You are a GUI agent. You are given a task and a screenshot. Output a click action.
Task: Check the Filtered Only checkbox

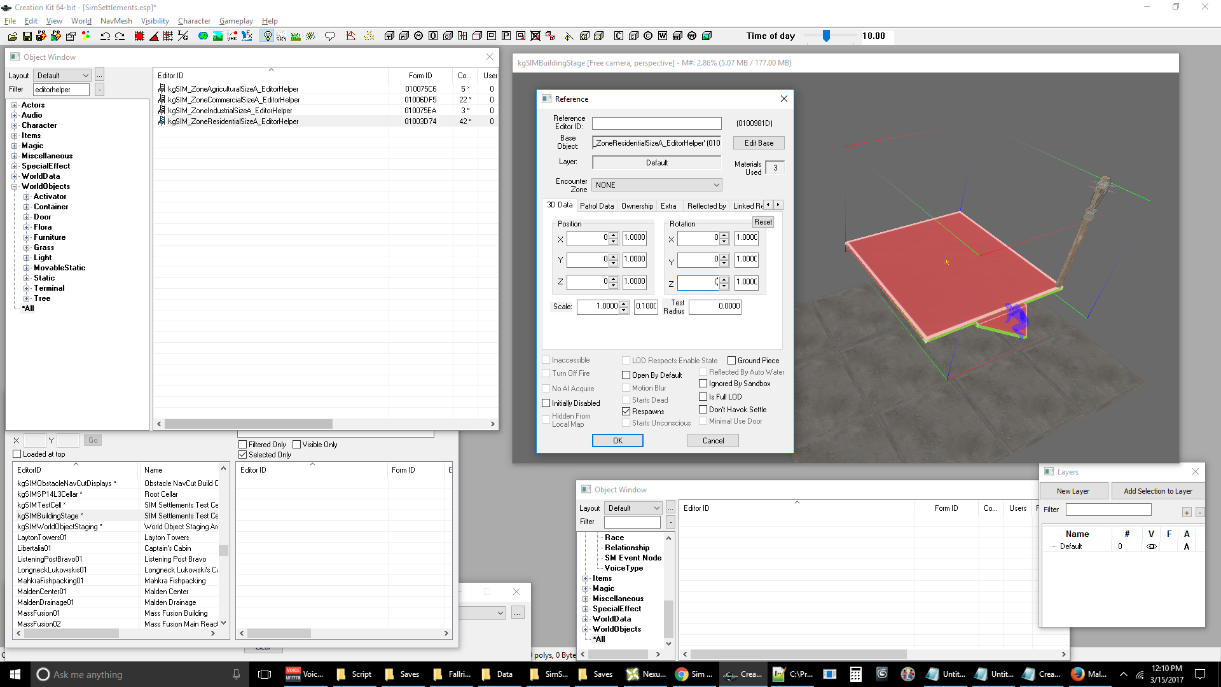[243, 445]
